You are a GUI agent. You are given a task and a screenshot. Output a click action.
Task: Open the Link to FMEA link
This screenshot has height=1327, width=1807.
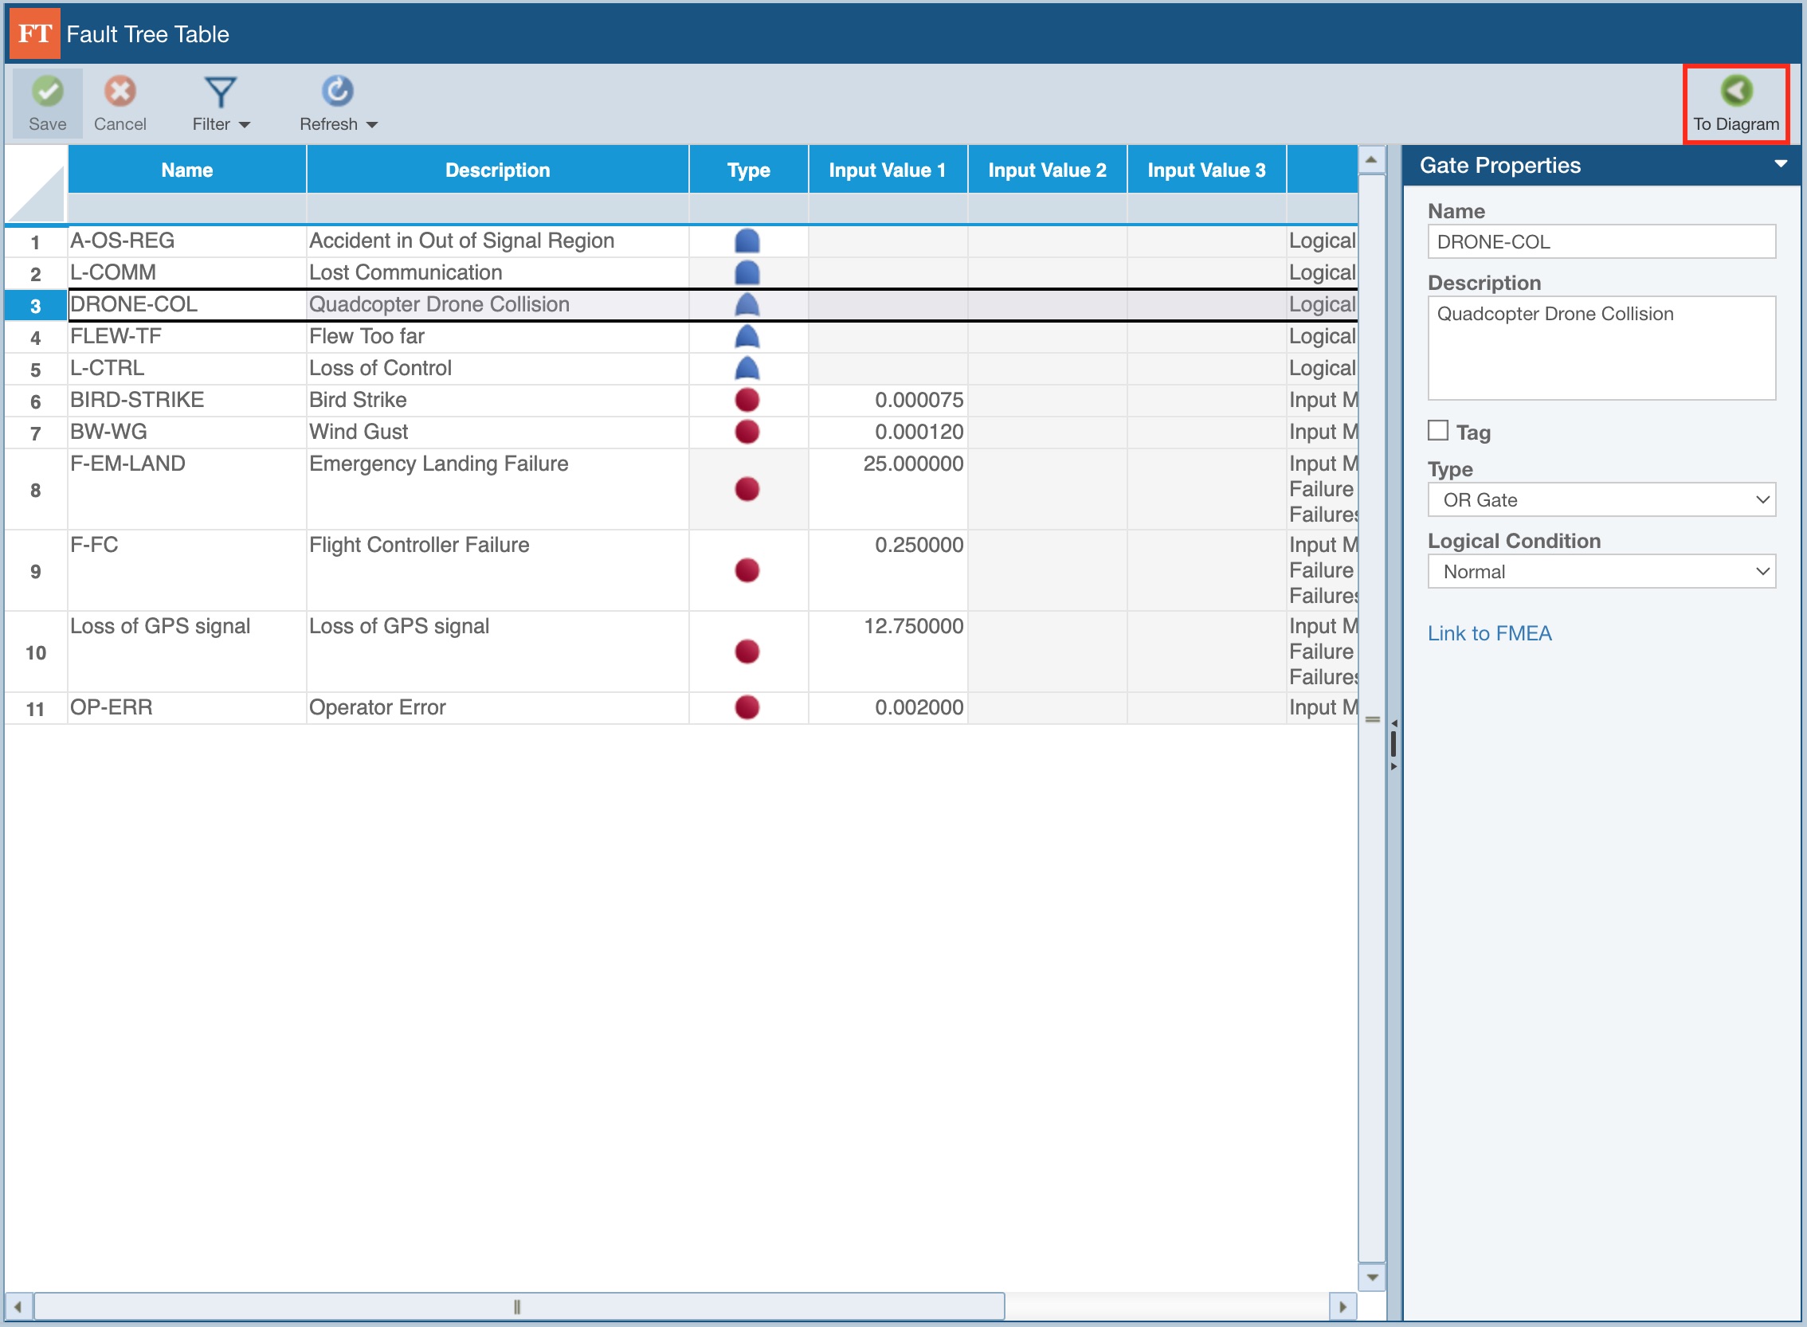click(x=1489, y=634)
